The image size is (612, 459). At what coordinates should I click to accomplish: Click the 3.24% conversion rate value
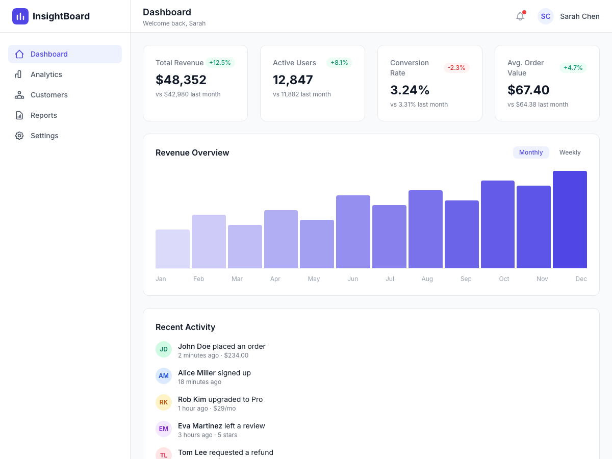pos(410,90)
